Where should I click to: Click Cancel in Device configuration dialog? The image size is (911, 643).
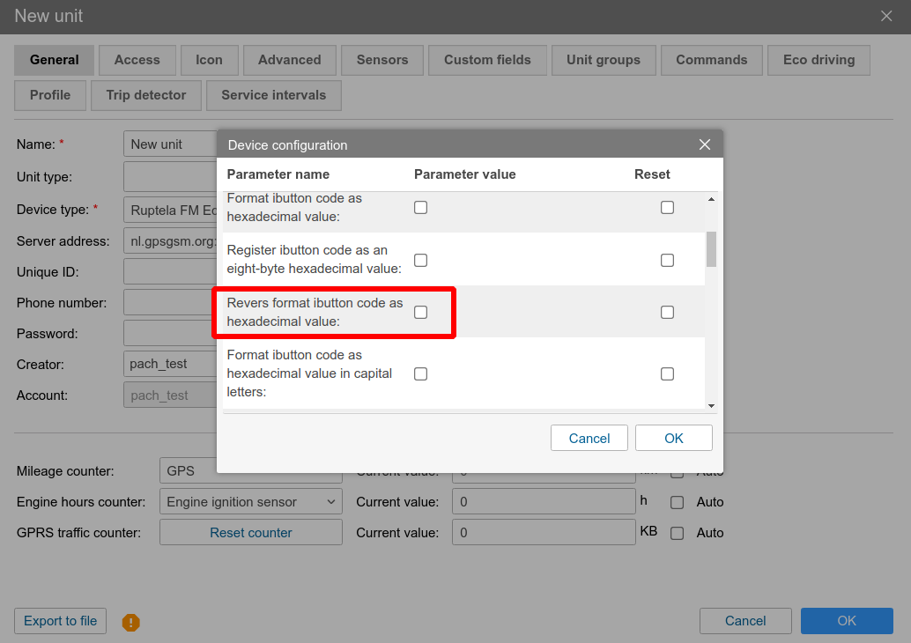[589, 439]
